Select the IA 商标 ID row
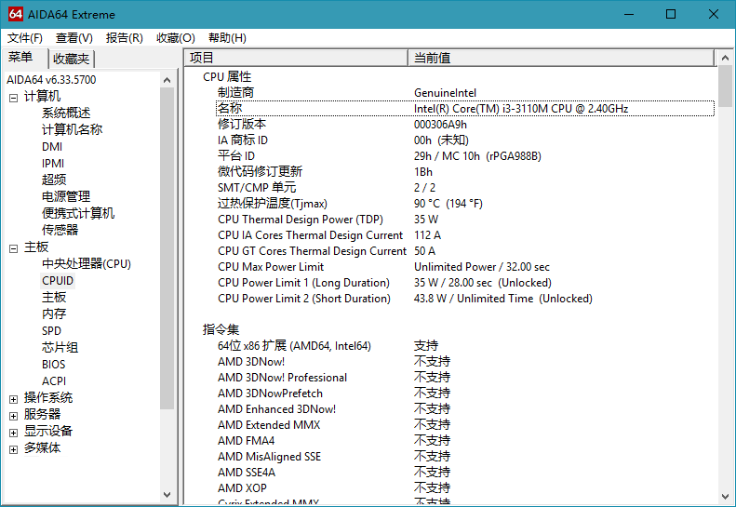Screen dimensions: 736x507 click(x=464, y=140)
